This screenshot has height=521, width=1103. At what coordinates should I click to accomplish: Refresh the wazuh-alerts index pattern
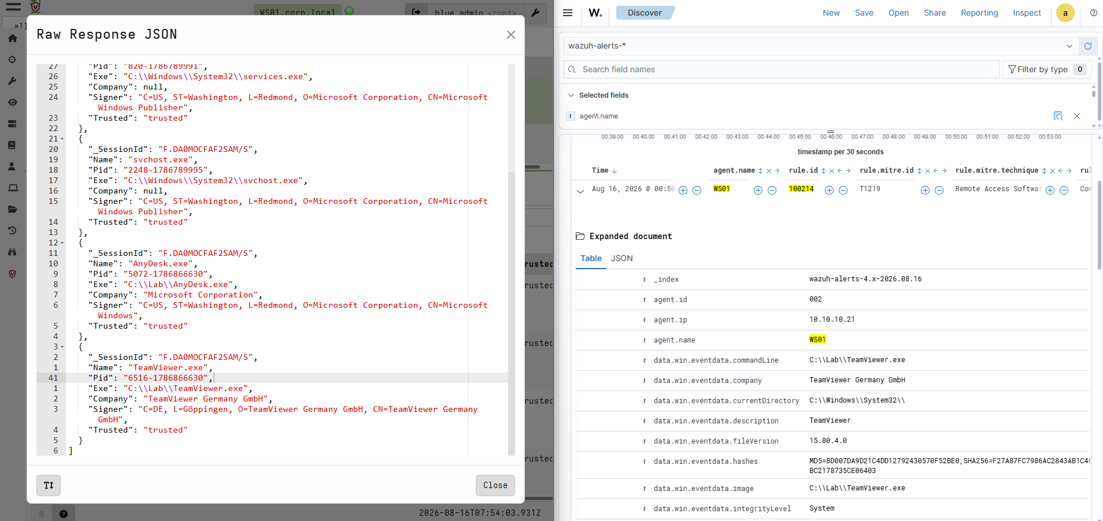[1088, 46]
